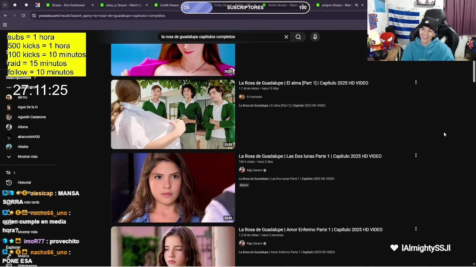Open Raju Swami channel under Amor Enfermo

[x=254, y=243]
